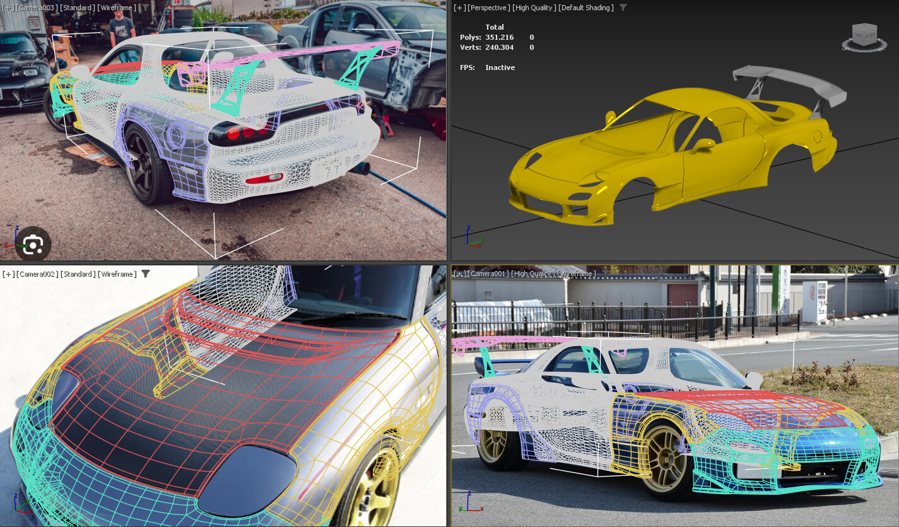The height and width of the screenshot is (527, 899).
Task: Open the Perspective point-of-view dropdown
Action: click(x=490, y=8)
